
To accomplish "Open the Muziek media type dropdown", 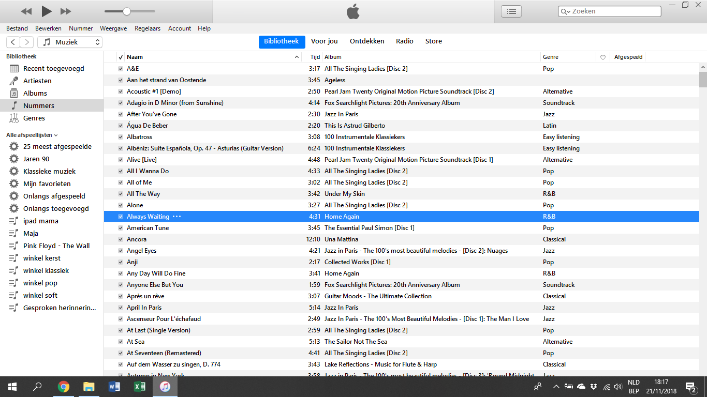I will click(70, 42).
